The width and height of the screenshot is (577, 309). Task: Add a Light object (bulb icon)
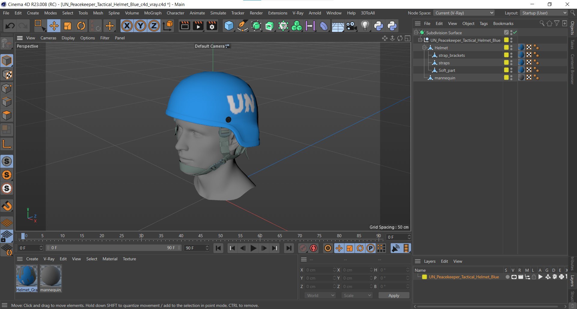pyautogui.click(x=365, y=26)
